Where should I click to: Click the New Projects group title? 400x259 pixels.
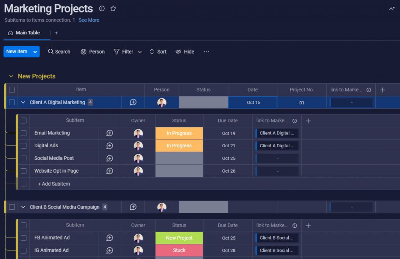37,76
